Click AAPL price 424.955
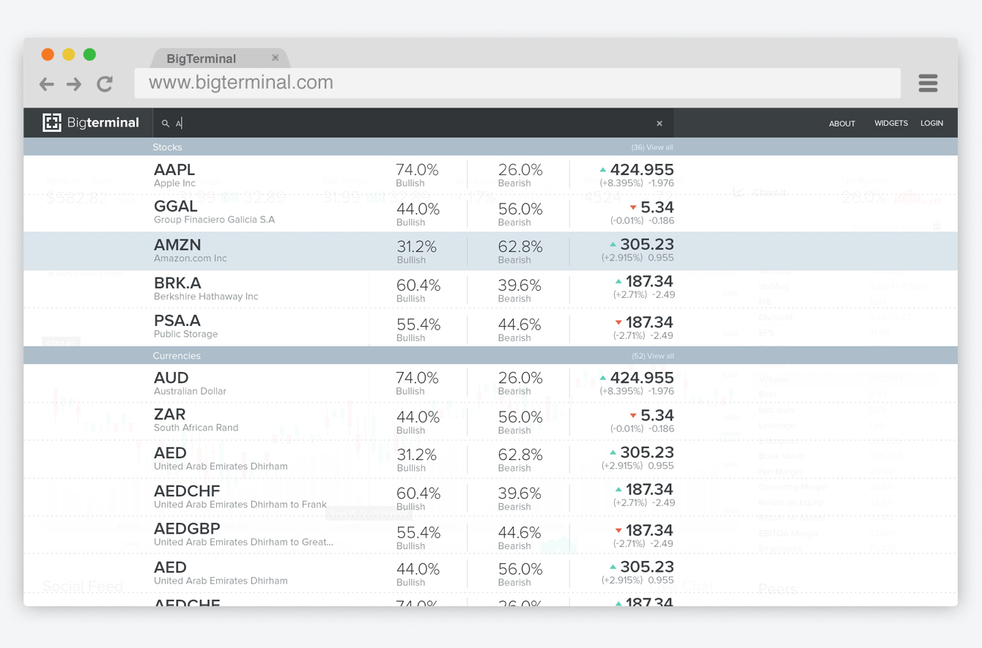Viewport: 982px width, 648px height. pos(641,170)
